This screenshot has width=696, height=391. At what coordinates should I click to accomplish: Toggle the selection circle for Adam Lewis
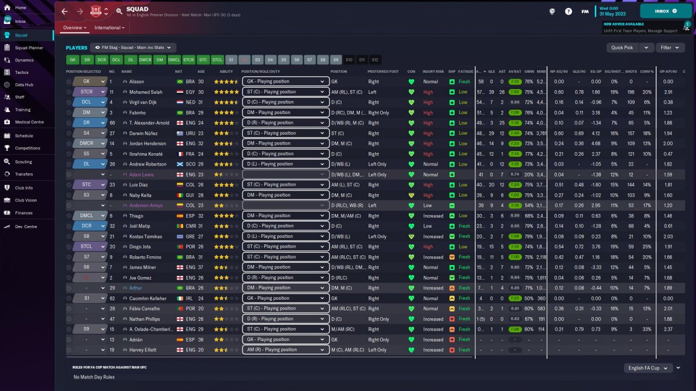[x=69, y=175]
